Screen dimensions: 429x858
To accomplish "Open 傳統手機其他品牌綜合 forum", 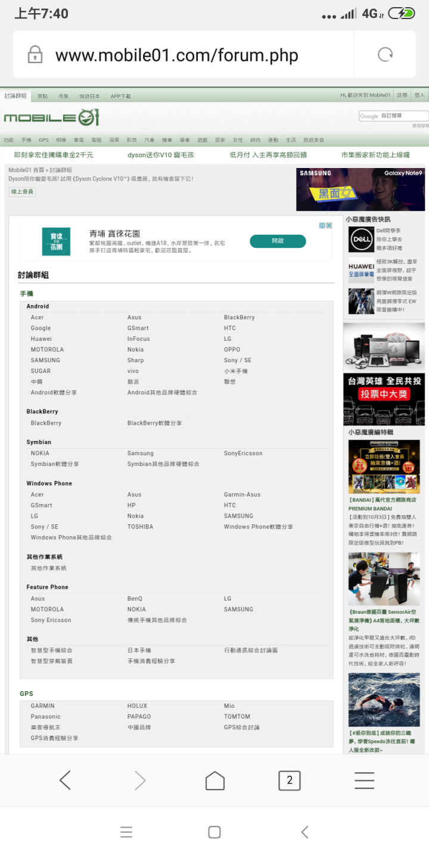I will click(x=157, y=620).
